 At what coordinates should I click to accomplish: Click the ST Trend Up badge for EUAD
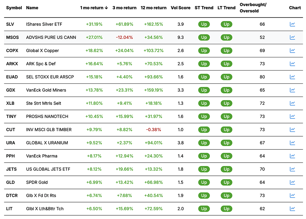click(204, 77)
